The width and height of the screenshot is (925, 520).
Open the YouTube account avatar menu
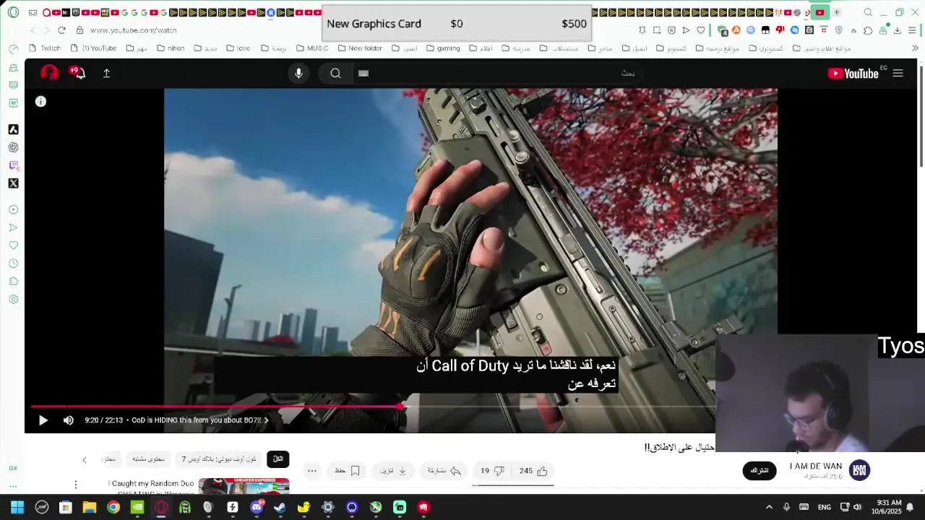coord(49,73)
